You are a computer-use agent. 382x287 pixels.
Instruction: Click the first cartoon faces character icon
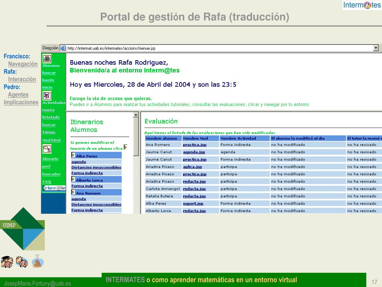(7, 262)
